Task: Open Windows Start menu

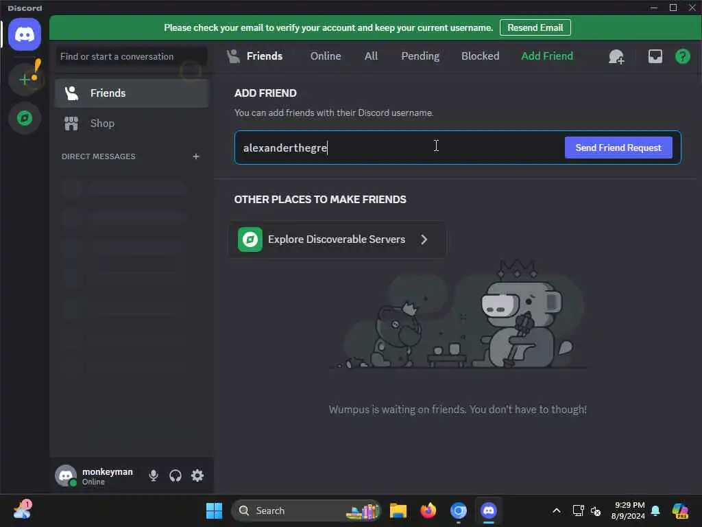Action: click(x=214, y=511)
